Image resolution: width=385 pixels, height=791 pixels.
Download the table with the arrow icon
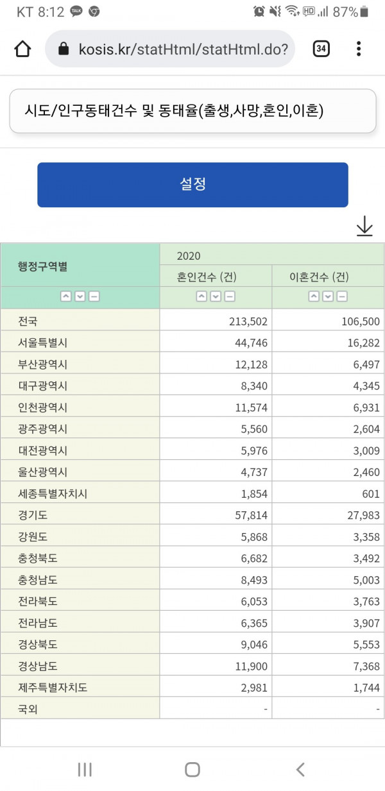click(364, 226)
